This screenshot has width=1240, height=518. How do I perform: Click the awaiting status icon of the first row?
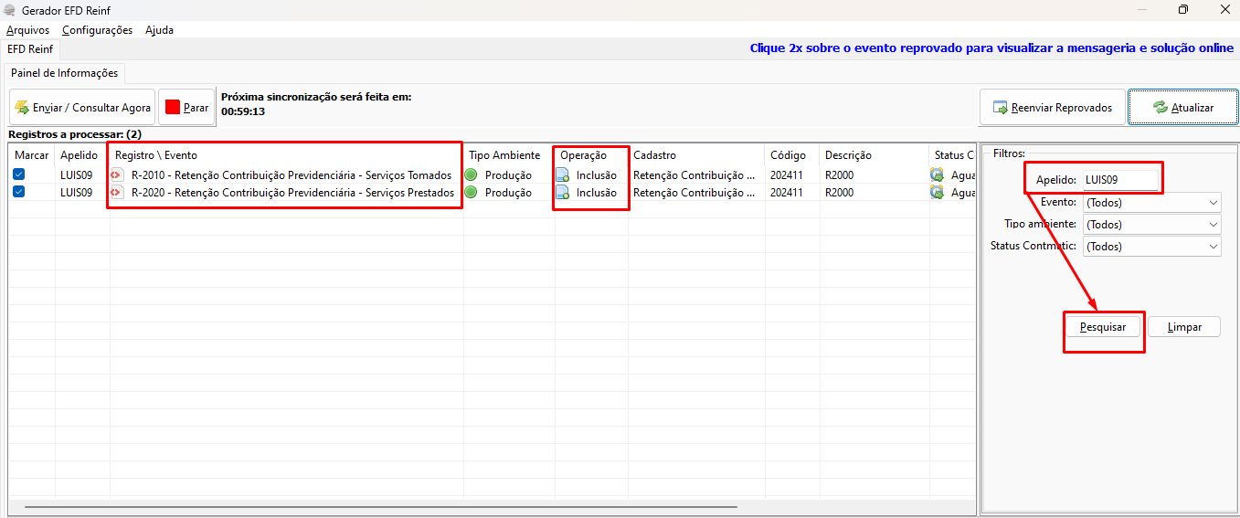(937, 174)
